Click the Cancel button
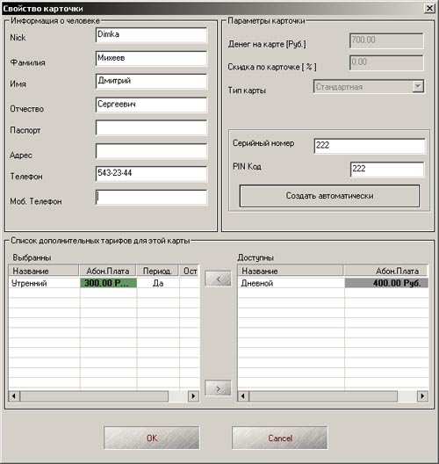This screenshot has height=464, width=439. pos(280,438)
